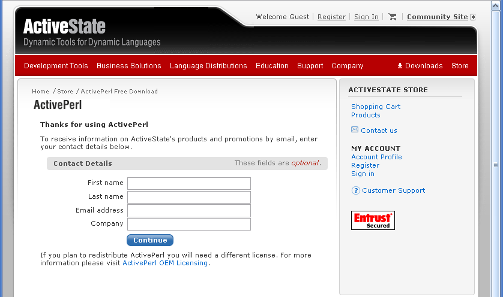Open the Company menu
The image size is (503, 297).
point(347,66)
